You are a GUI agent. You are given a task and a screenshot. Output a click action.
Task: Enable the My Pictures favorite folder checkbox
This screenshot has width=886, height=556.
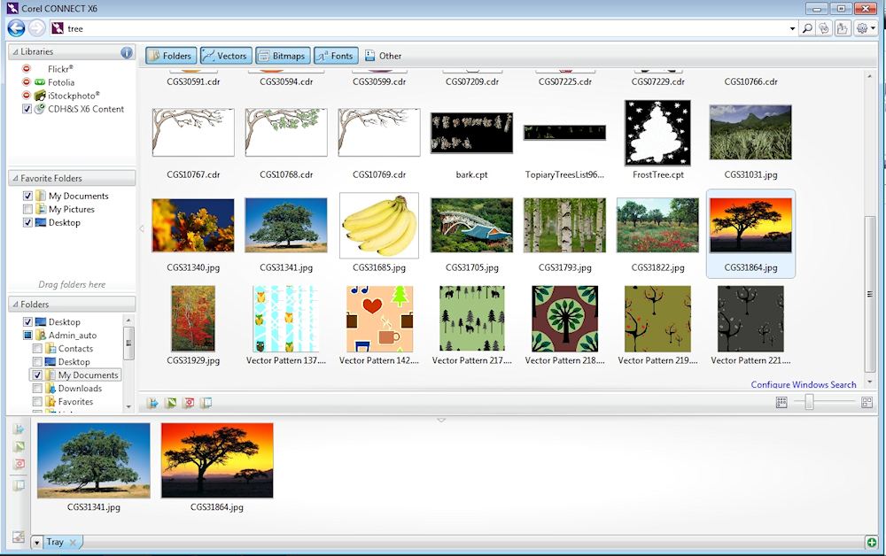[28, 210]
